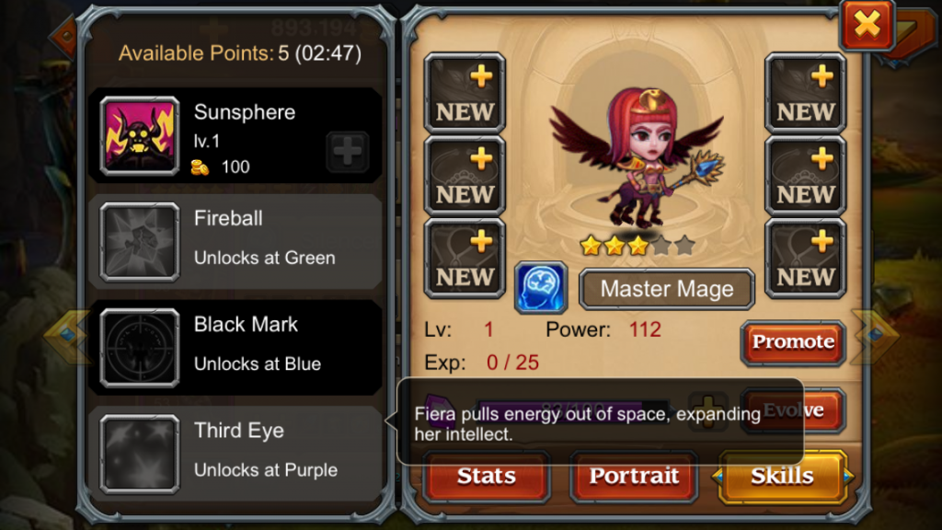Open the Stats tab

487,476
